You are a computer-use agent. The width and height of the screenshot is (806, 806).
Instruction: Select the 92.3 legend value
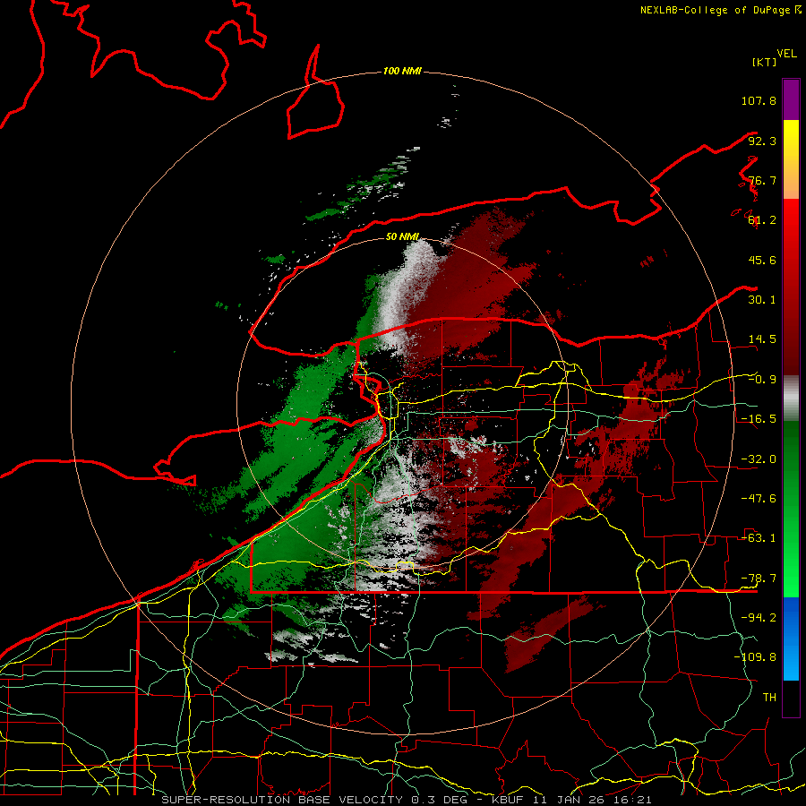(x=762, y=141)
